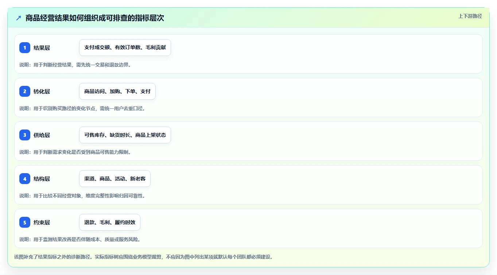The height and width of the screenshot is (275, 497).
Task: Click the 结构层 row label
Action: 42,179
